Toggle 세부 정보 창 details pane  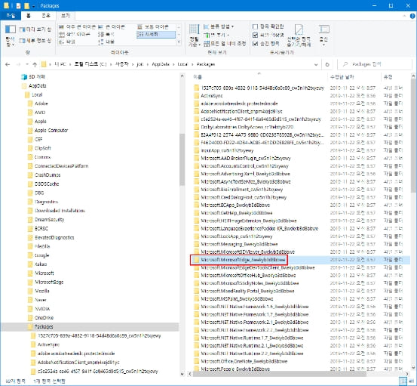(35, 41)
